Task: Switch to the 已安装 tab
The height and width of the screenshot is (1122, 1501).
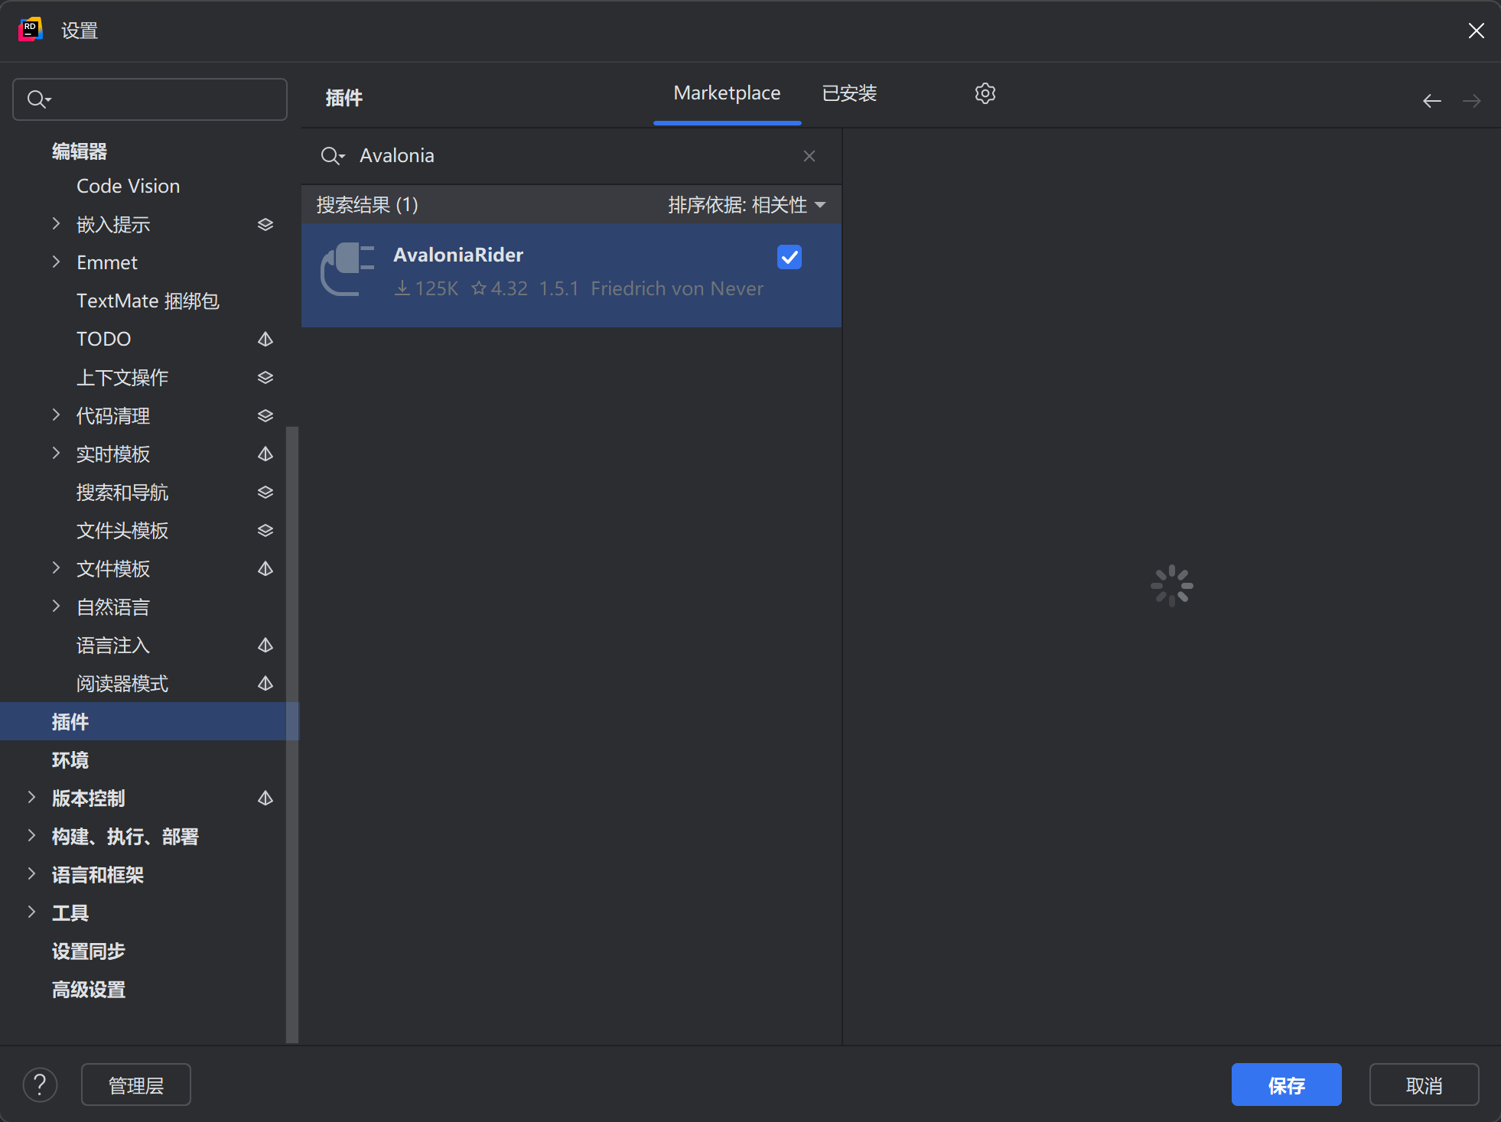Action: point(849,92)
